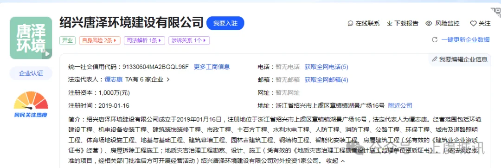Image resolution: width=501 pixels, height=168 pixels.
Task: Click address 浙江省绍兴市上虞区章镇镇湖景广场16号
Action: pyautogui.click(x=330, y=105)
